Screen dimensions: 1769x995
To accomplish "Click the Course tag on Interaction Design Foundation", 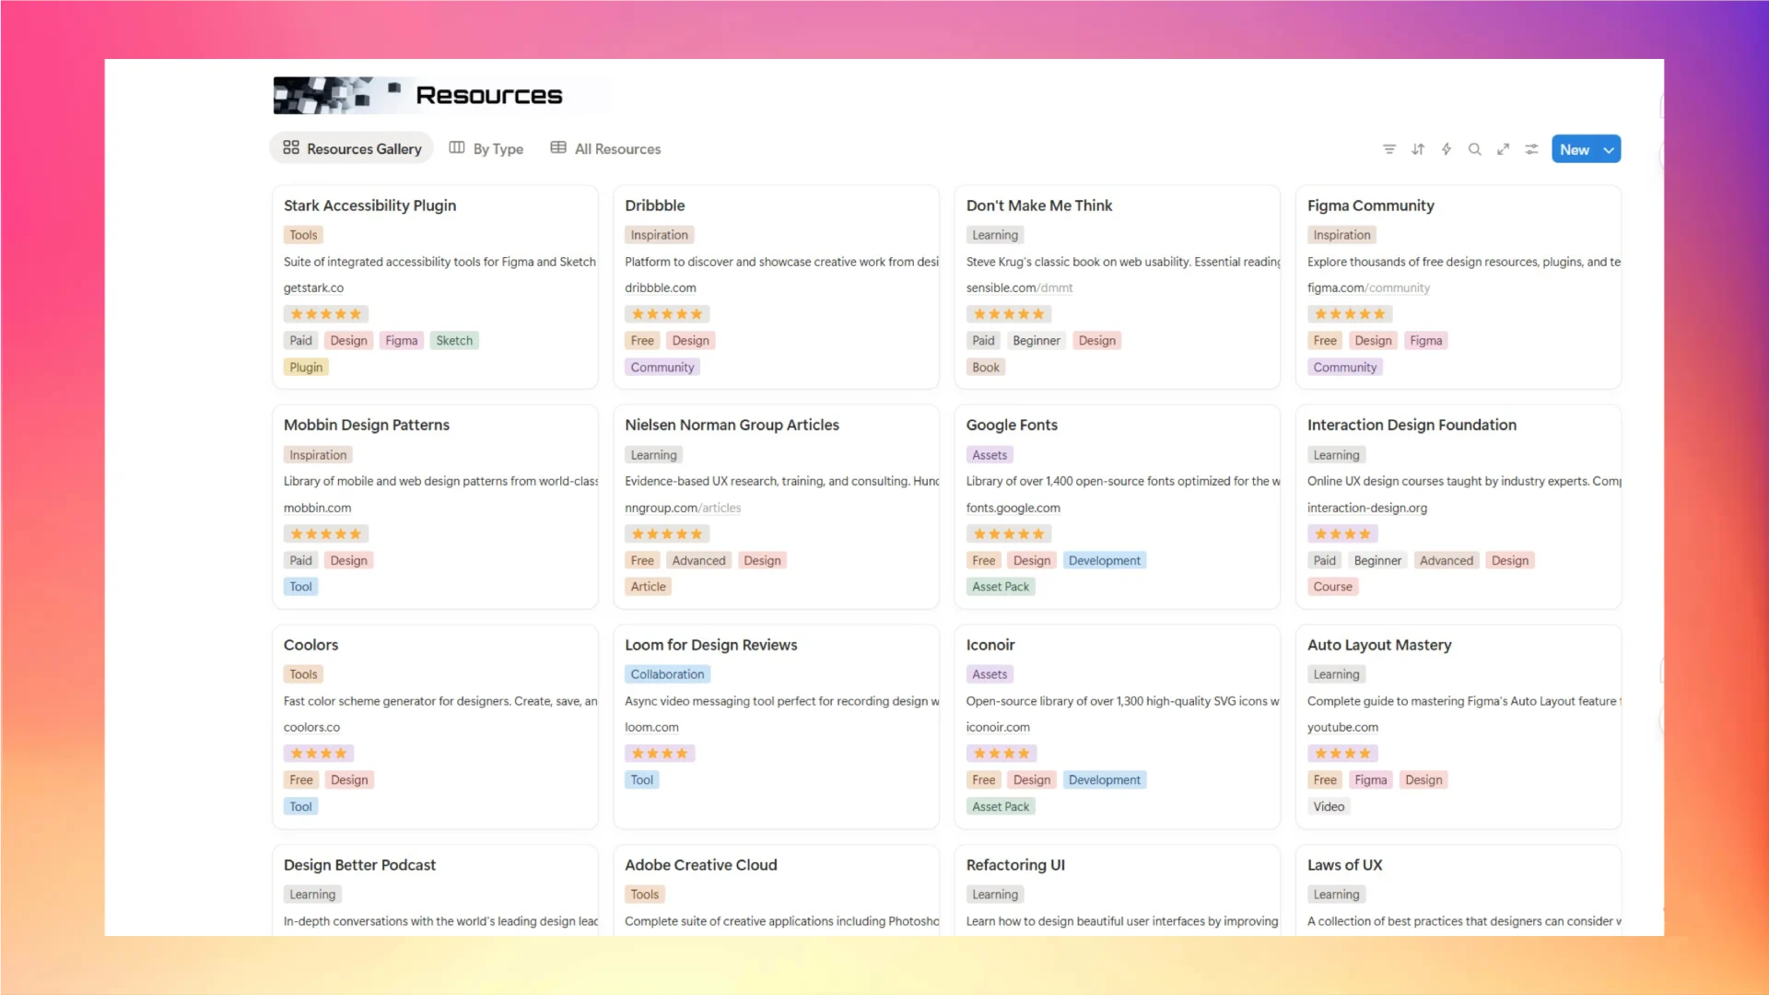I will pos(1332,586).
